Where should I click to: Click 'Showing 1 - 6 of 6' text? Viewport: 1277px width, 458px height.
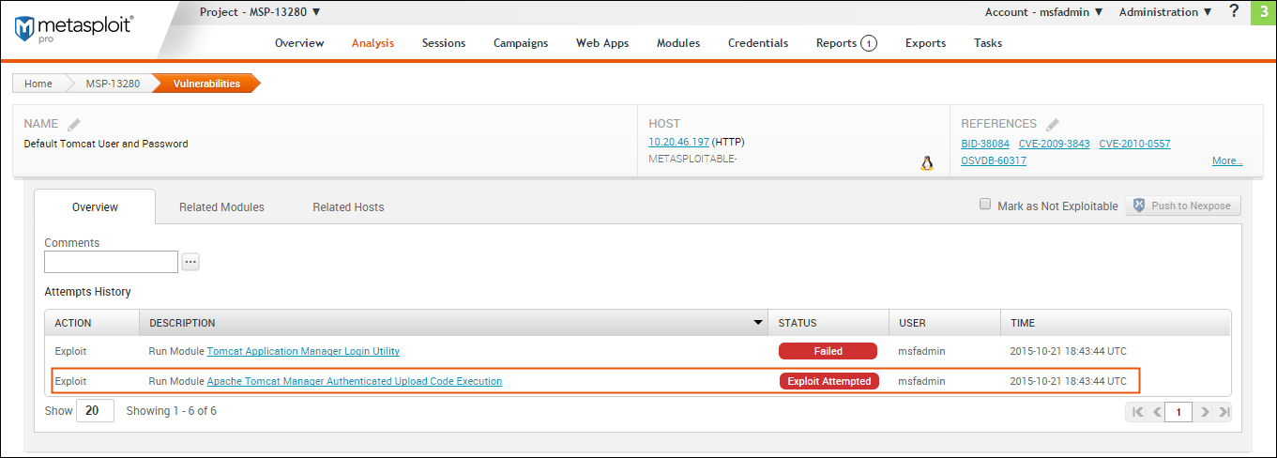point(171,411)
